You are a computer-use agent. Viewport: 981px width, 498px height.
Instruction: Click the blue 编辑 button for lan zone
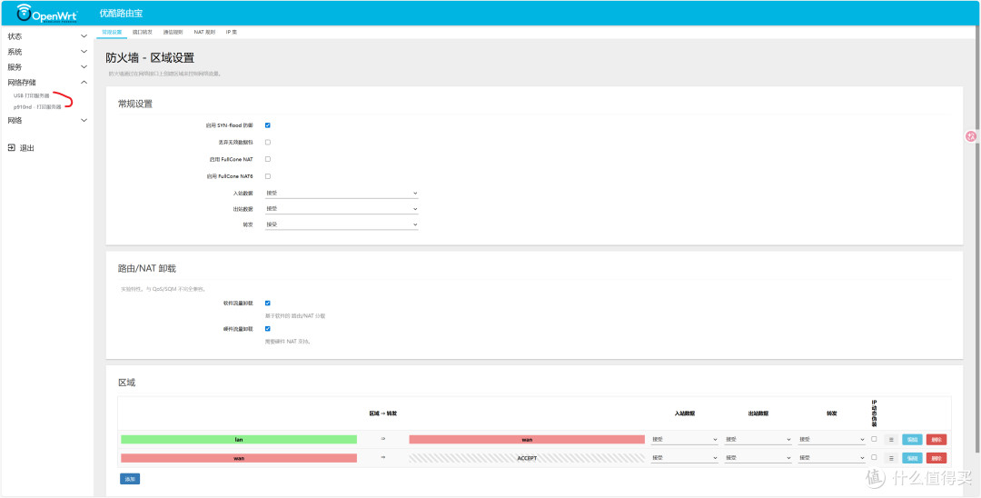912,440
